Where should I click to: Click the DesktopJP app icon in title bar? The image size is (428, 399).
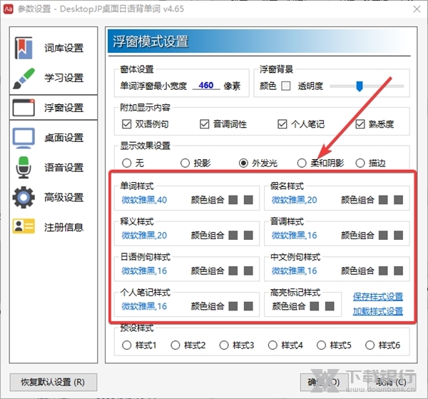pyautogui.click(x=8, y=9)
